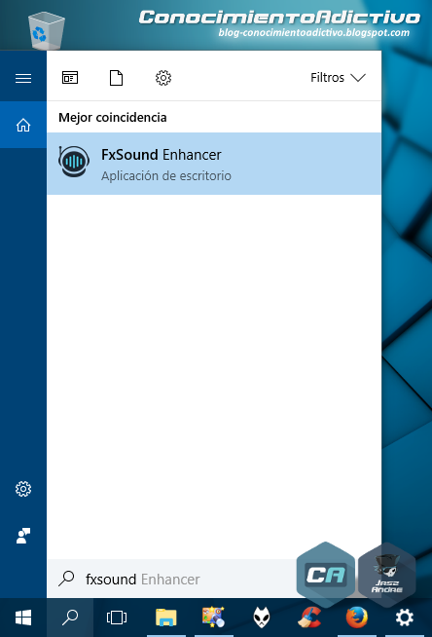The width and height of the screenshot is (432, 637).
Task: Open the Windows Start button
Action: coord(23,618)
